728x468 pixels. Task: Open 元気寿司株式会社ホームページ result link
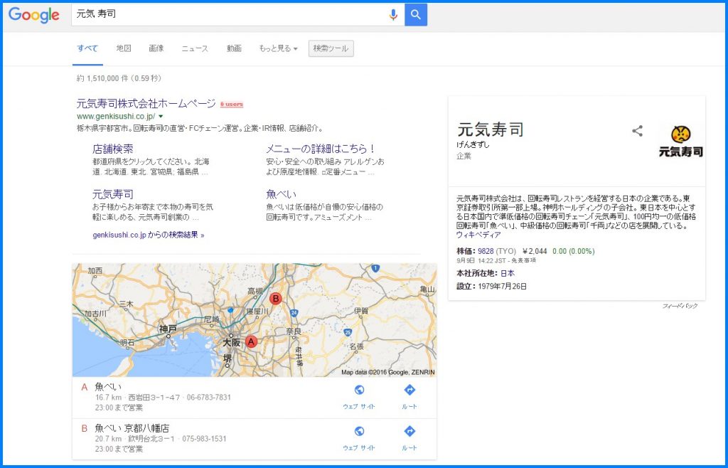(x=146, y=104)
